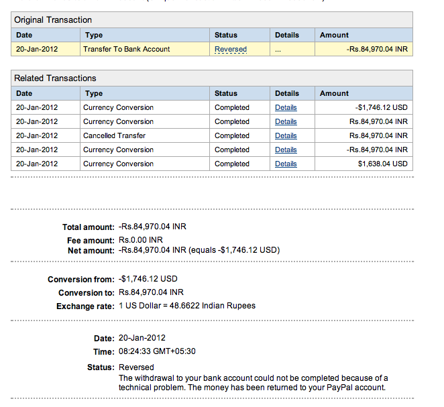Click the Status column header under Original Transaction

click(226, 35)
